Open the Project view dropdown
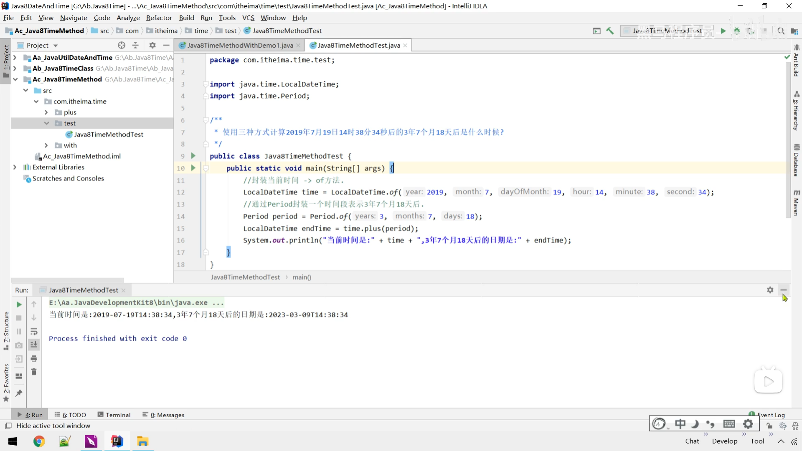802x451 pixels. (x=56, y=46)
